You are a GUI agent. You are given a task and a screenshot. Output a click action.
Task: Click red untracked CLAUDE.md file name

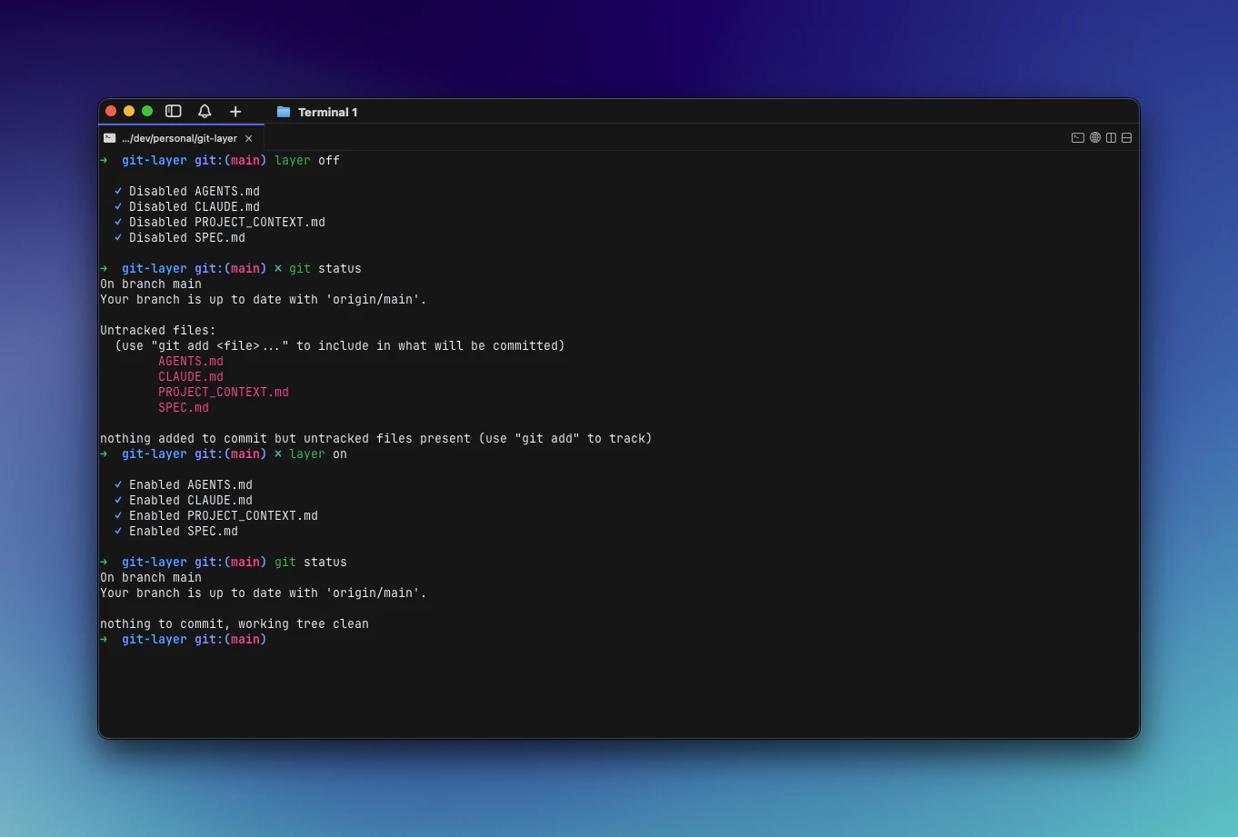[x=191, y=376]
